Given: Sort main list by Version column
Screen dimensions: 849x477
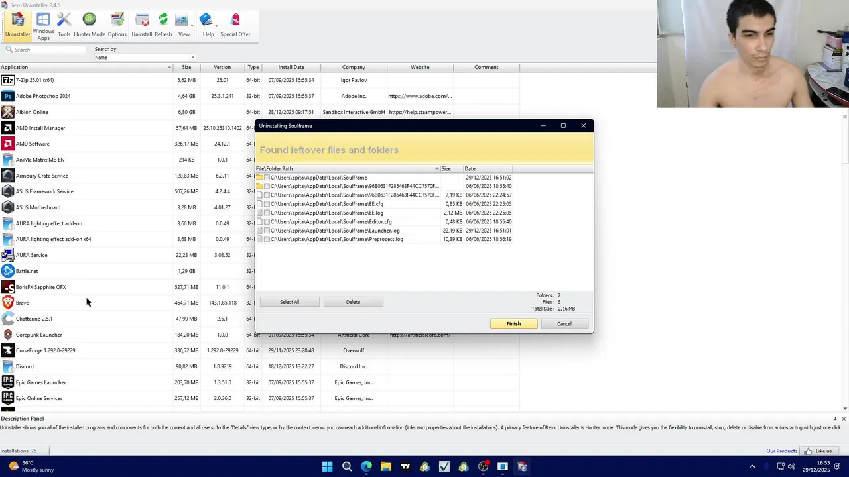Looking at the screenshot, I should [222, 67].
